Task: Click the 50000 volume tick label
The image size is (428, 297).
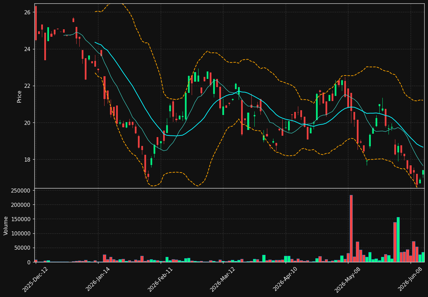Action: tap(22, 248)
